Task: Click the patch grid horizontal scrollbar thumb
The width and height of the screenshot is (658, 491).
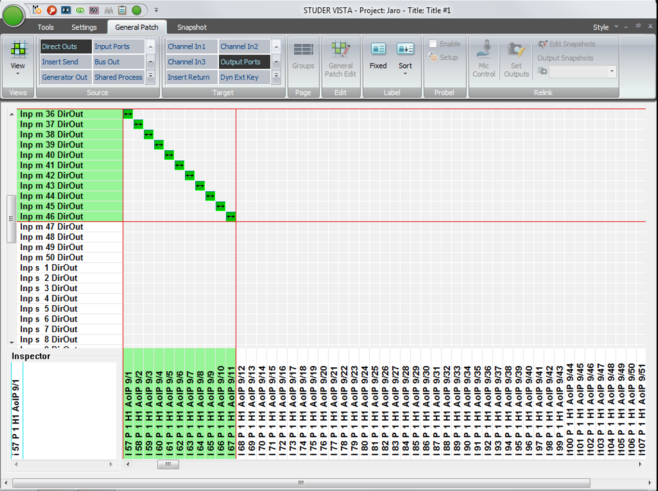Action: [x=168, y=465]
